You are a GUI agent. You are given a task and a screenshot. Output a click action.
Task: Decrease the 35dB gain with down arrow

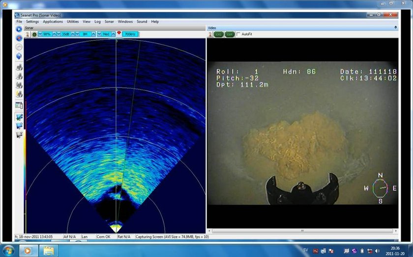click(x=59, y=34)
